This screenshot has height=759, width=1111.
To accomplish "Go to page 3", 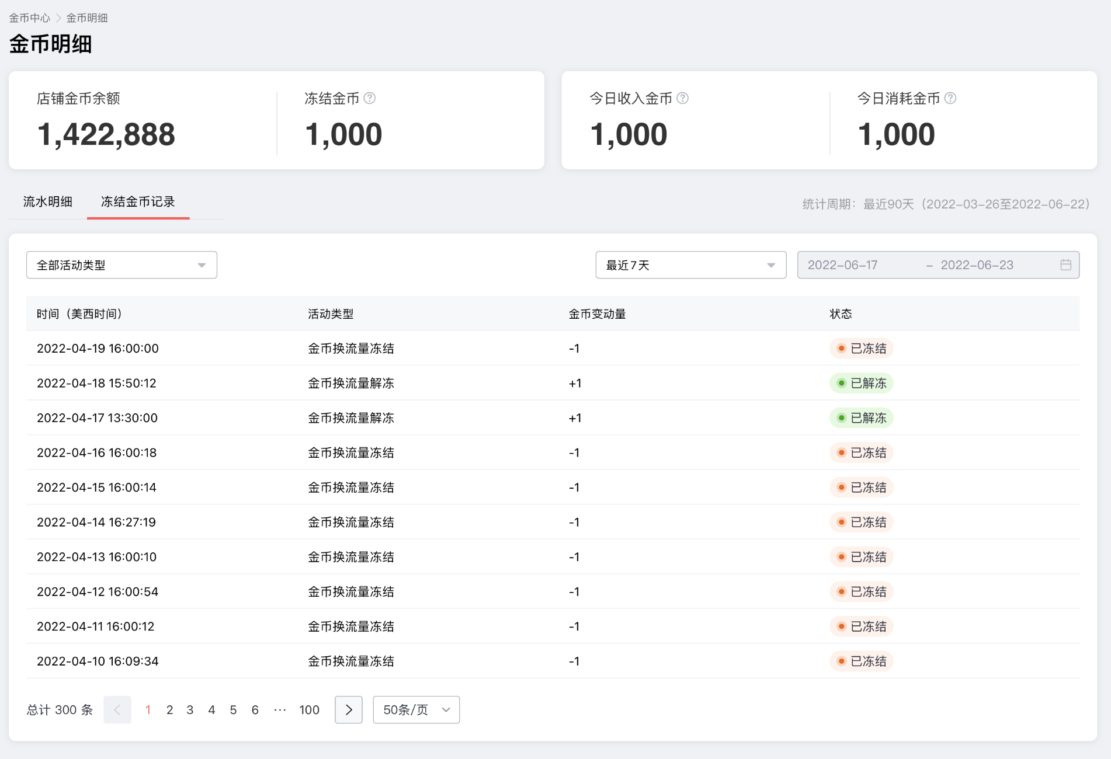I will (190, 709).
